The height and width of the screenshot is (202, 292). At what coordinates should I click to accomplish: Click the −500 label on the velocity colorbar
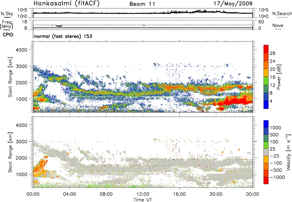pyautogui.click(x=276, y=170)
